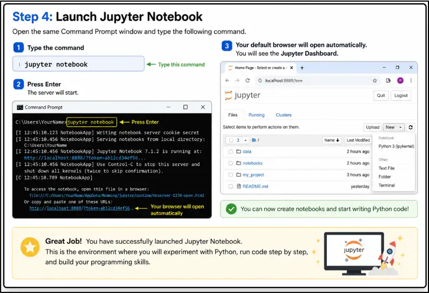Expand the selection dropdown arrow next to the item count
Viewport: 429px width, 293px height.
(245, 140)
